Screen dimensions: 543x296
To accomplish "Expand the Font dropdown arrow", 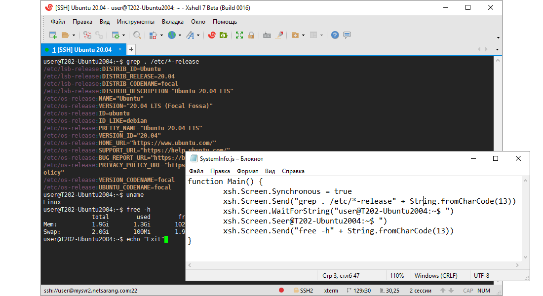I will 198,36.
